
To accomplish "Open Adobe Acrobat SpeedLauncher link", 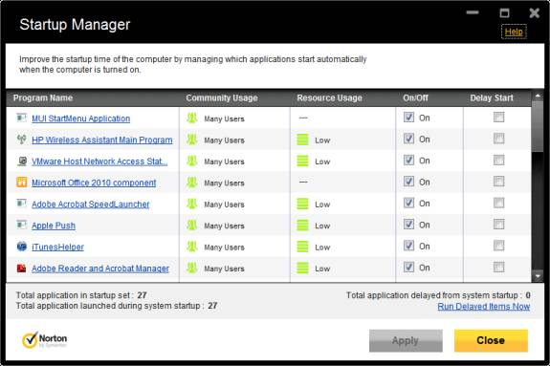I will coord(91,205).
